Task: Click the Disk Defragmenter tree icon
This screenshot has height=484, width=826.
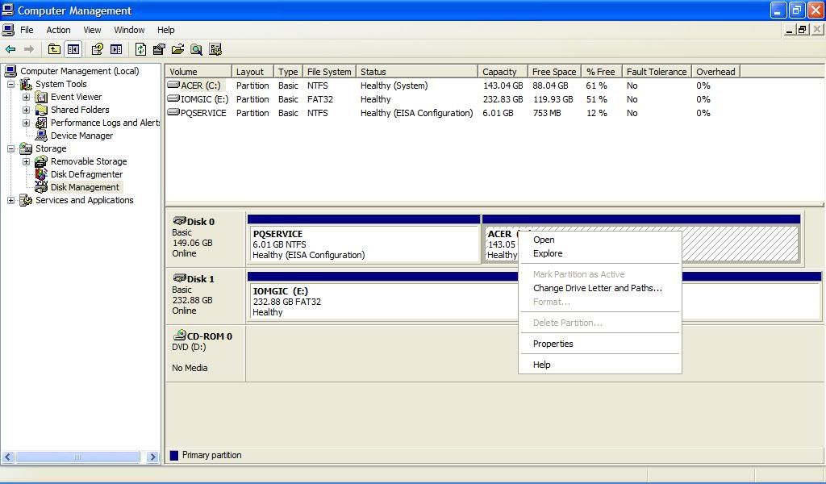Action: pyautogui.click(x=41, y=174)
